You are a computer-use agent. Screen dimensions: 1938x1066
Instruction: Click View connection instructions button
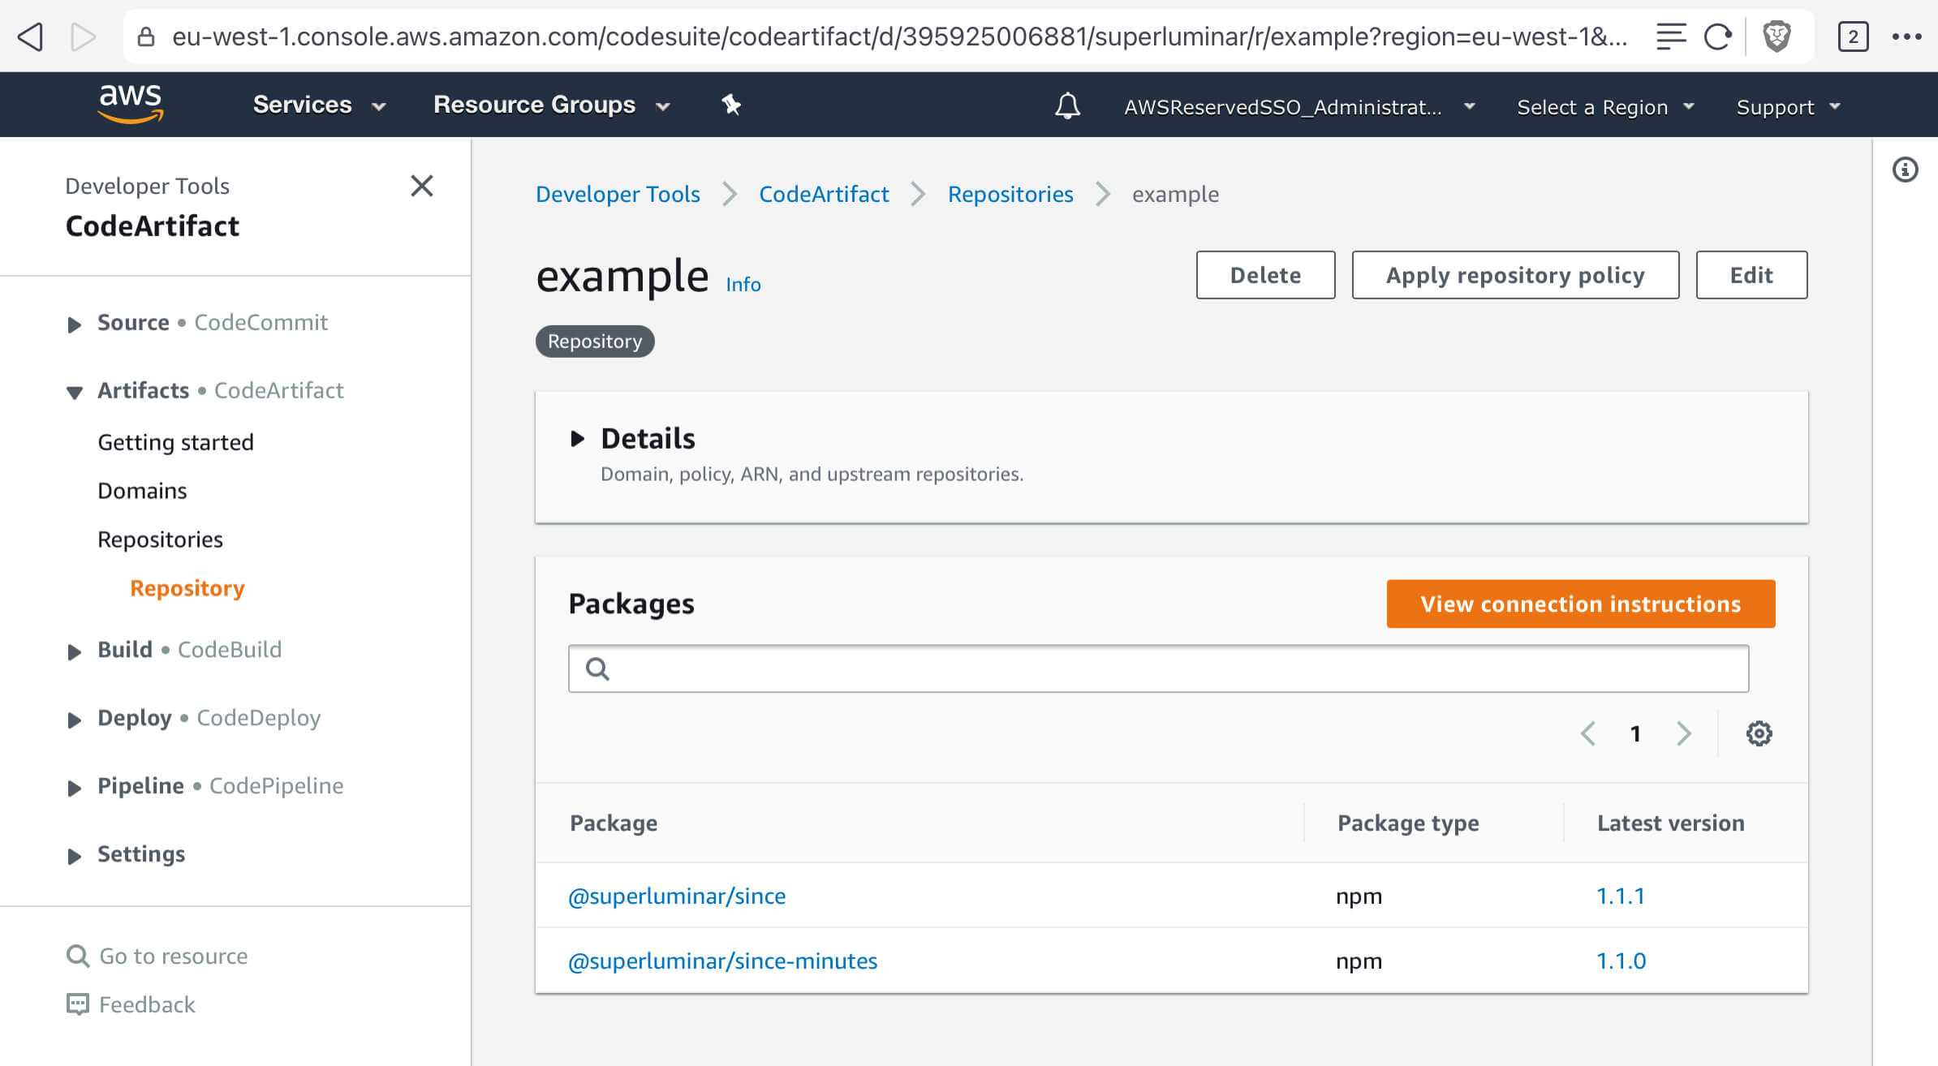pyautogui.click(x=1580, y=604)
